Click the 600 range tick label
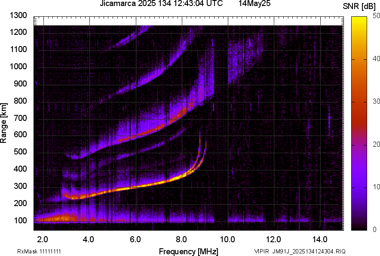The width and height of the screenshot is (380, 256). 20,134
